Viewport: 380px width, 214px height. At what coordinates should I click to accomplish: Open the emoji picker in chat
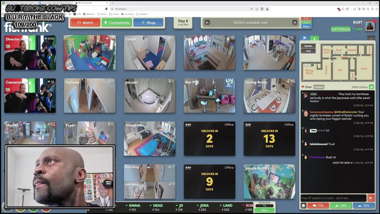click(303, 206)
